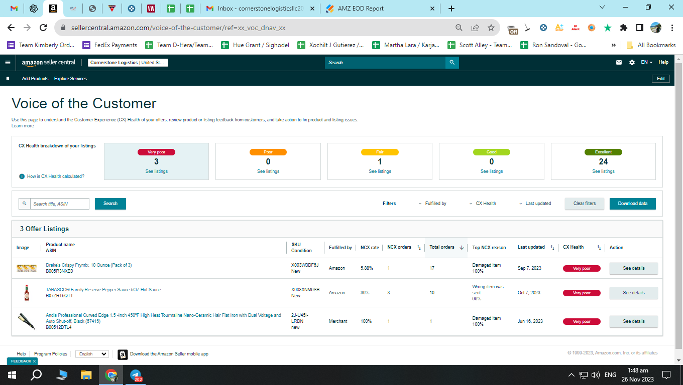Screen dimensions: 683x385
Task: Open the Learn more link
Action: coord(23,126)
